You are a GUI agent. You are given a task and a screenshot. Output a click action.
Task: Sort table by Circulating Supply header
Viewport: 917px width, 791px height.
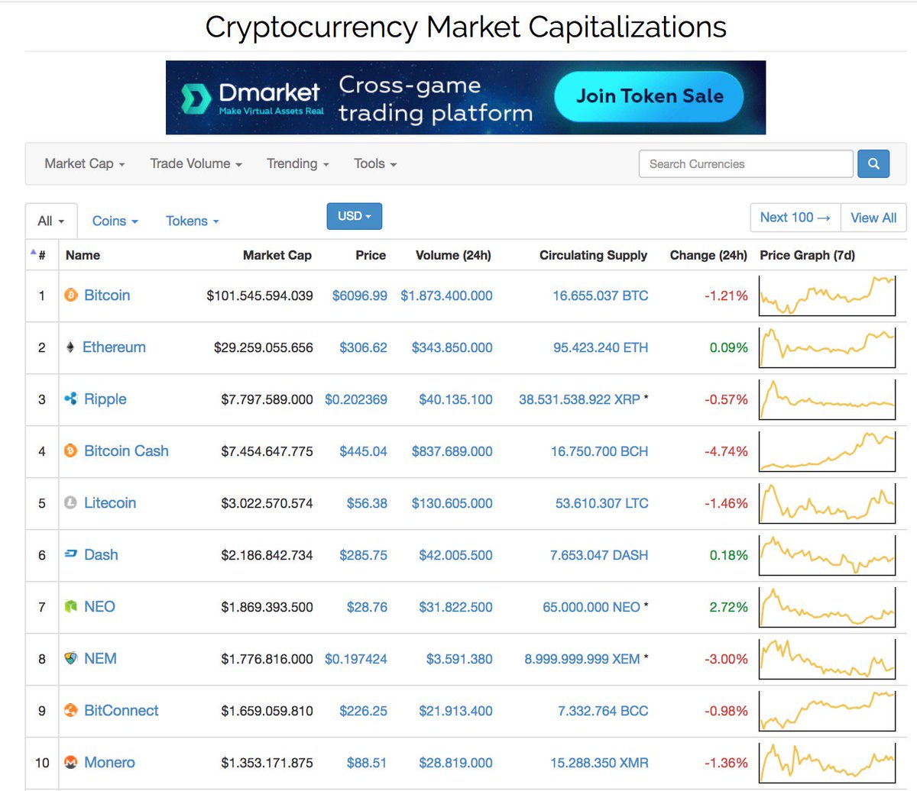pyautogui.click(x=593, y=255)
